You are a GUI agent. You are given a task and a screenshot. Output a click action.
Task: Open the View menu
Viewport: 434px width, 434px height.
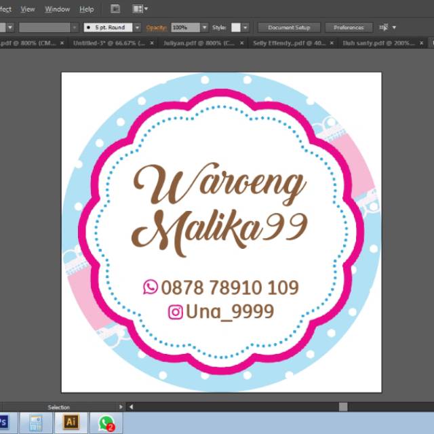coord(28,9)
